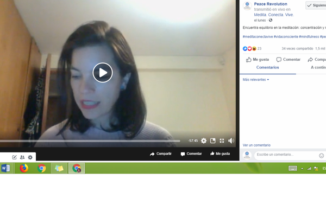Mute the video volume speaker icon
Viewport: 326px width, 217px height.
pos(231,141)
